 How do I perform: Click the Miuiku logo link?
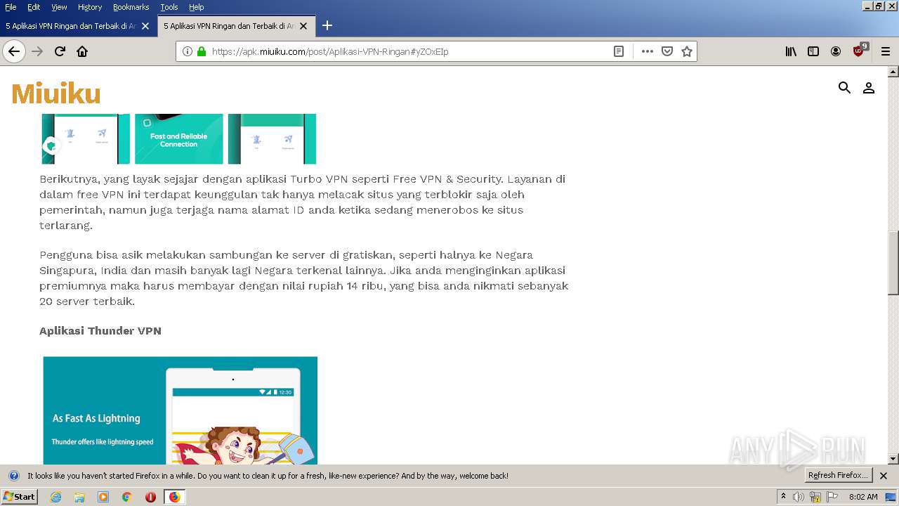56,93
